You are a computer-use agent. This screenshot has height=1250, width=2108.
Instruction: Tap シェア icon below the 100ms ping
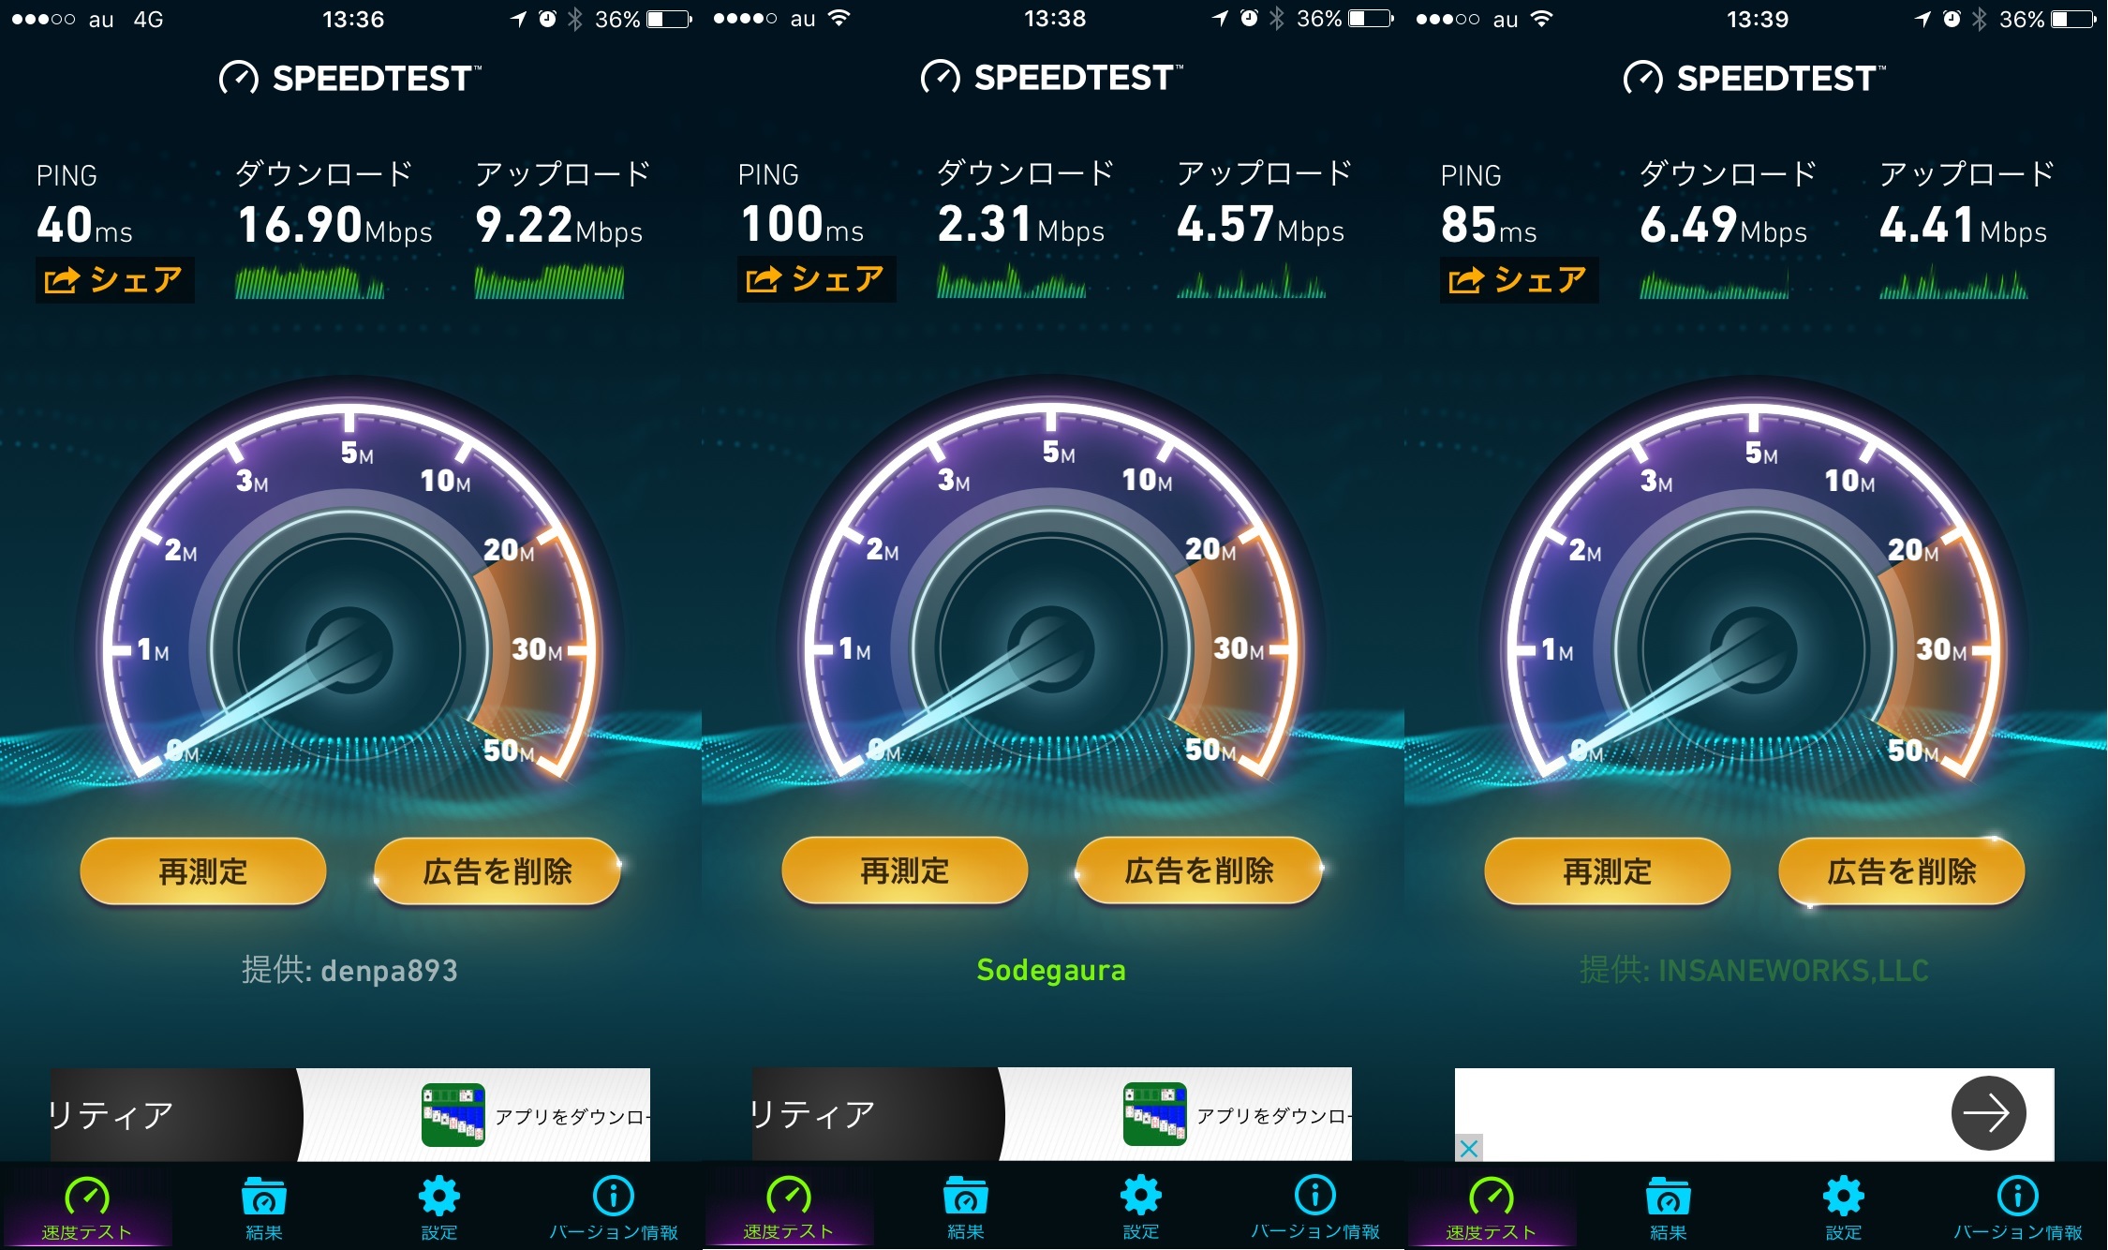pyautogui.click(x=816, y=278)
